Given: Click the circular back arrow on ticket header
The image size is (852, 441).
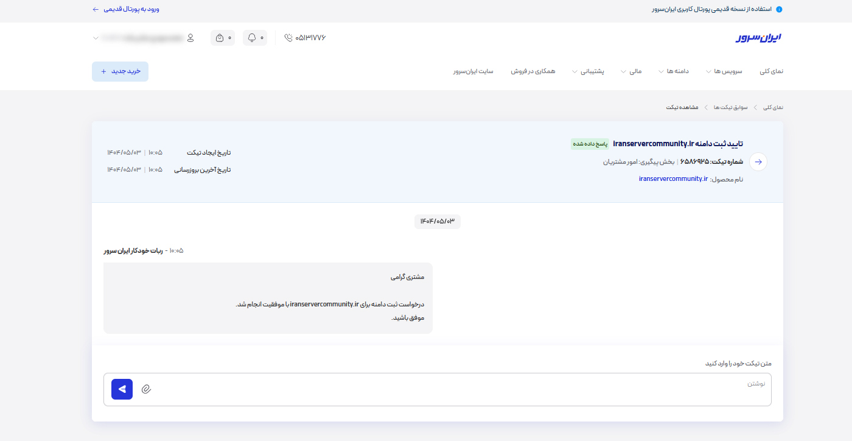Looking at the screenshot, I should 758,162.
